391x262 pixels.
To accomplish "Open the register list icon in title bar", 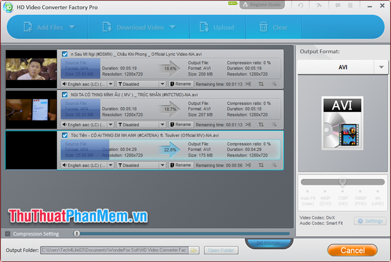I will [350, 5].
